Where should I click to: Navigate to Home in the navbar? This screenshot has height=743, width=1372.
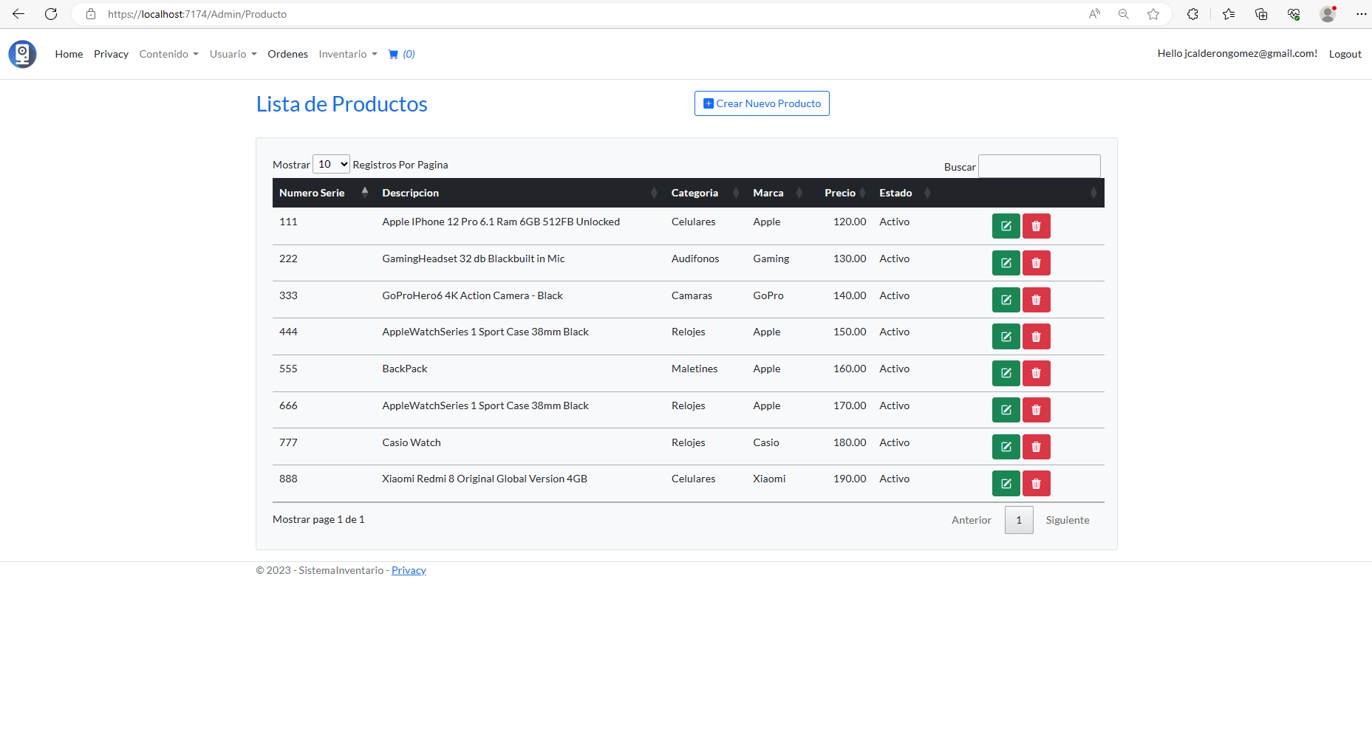[69, 54]
